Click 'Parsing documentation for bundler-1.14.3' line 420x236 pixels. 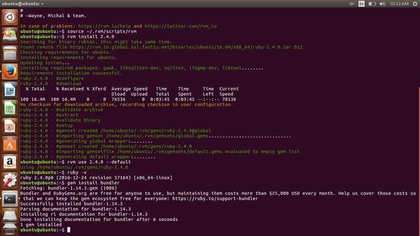[x=76, y=209]
